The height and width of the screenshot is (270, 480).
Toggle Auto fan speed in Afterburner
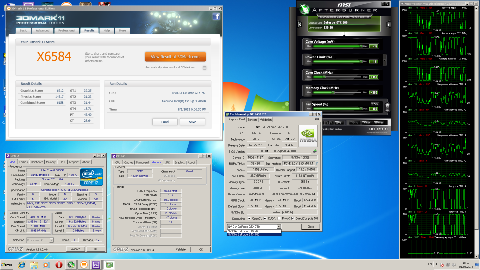[x=375, y=104]
